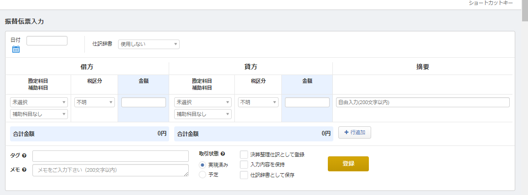Open credit 税区分 不明 dropdown
Viewport: 528px width, 195px height.
[258, 102]
